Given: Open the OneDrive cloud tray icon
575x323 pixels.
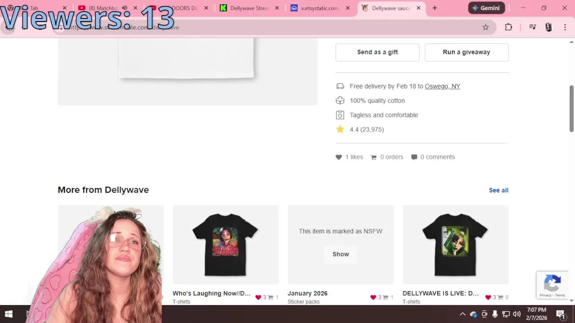Looking at the screenshot, I should tap(473, 314).
